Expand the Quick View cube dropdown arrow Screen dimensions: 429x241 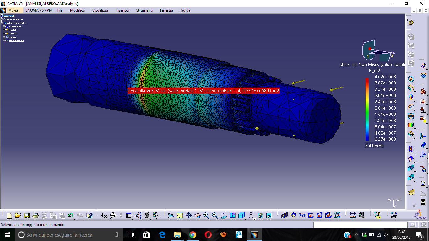coord(245,219)
